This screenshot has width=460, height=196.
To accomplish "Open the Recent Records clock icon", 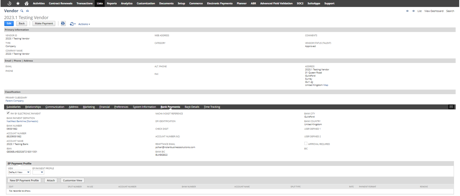I will pyautogui.click(x=9, y=3).
